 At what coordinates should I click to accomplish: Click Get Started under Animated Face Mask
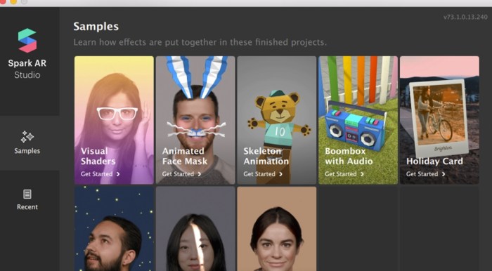tap(181, 174)
